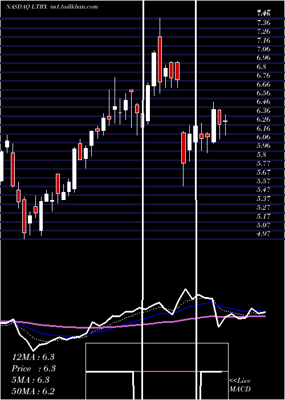
Task: Click the 6.36 price axis label
Action: coord(263,111)
